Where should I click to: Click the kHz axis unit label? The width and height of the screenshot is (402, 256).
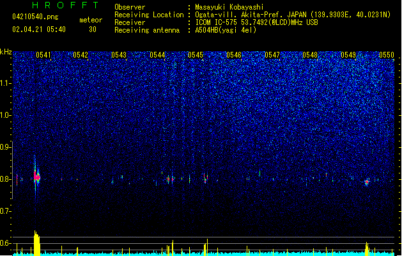click(6, 52)
